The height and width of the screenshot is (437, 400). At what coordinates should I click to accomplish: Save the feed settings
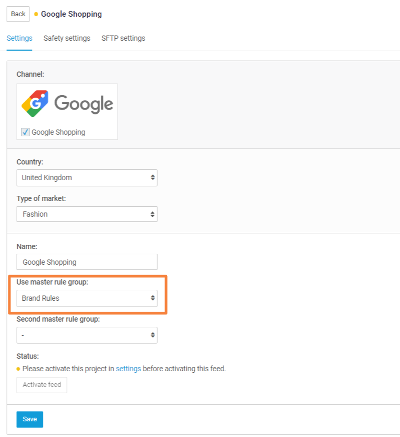click(30, 419)
